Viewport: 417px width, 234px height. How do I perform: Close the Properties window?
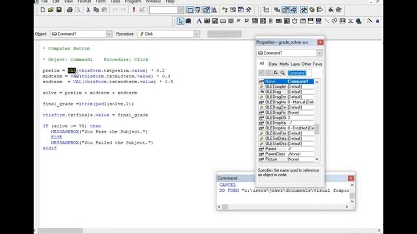321,42
